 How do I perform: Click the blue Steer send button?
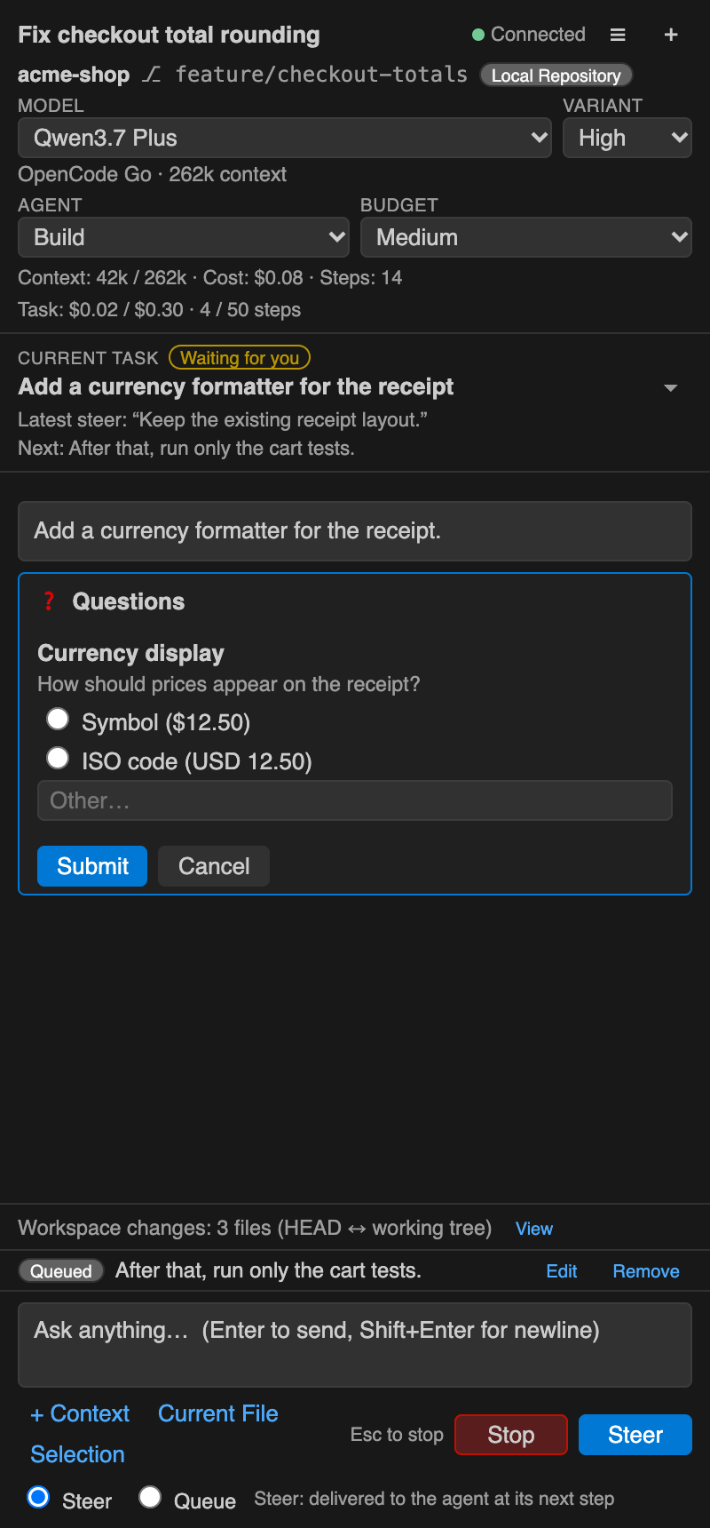635,1435
